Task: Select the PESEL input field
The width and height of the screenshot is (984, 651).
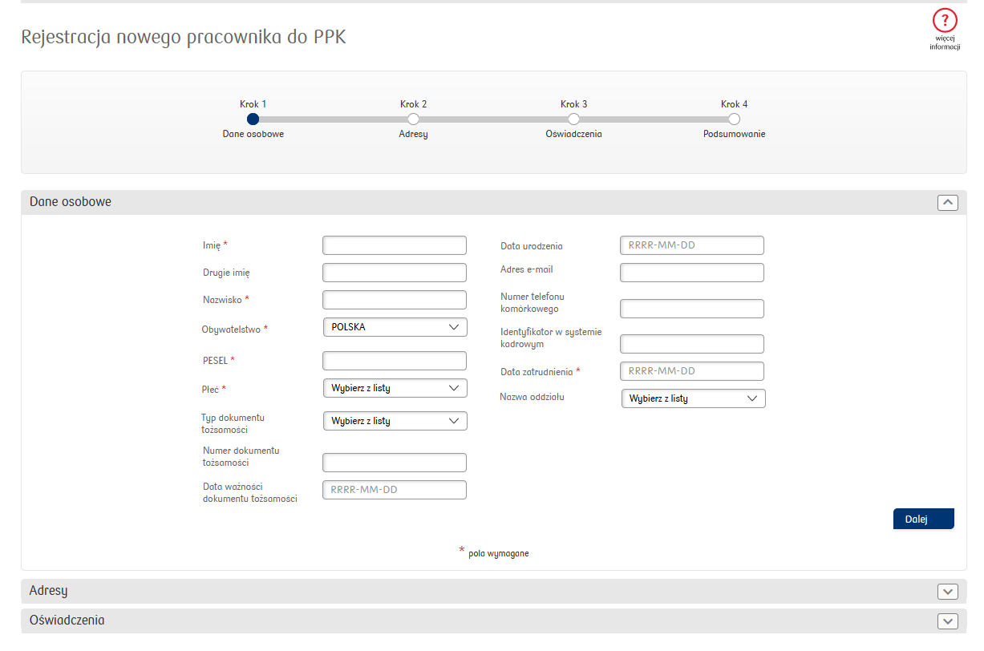Action: (x=395, y=361)
